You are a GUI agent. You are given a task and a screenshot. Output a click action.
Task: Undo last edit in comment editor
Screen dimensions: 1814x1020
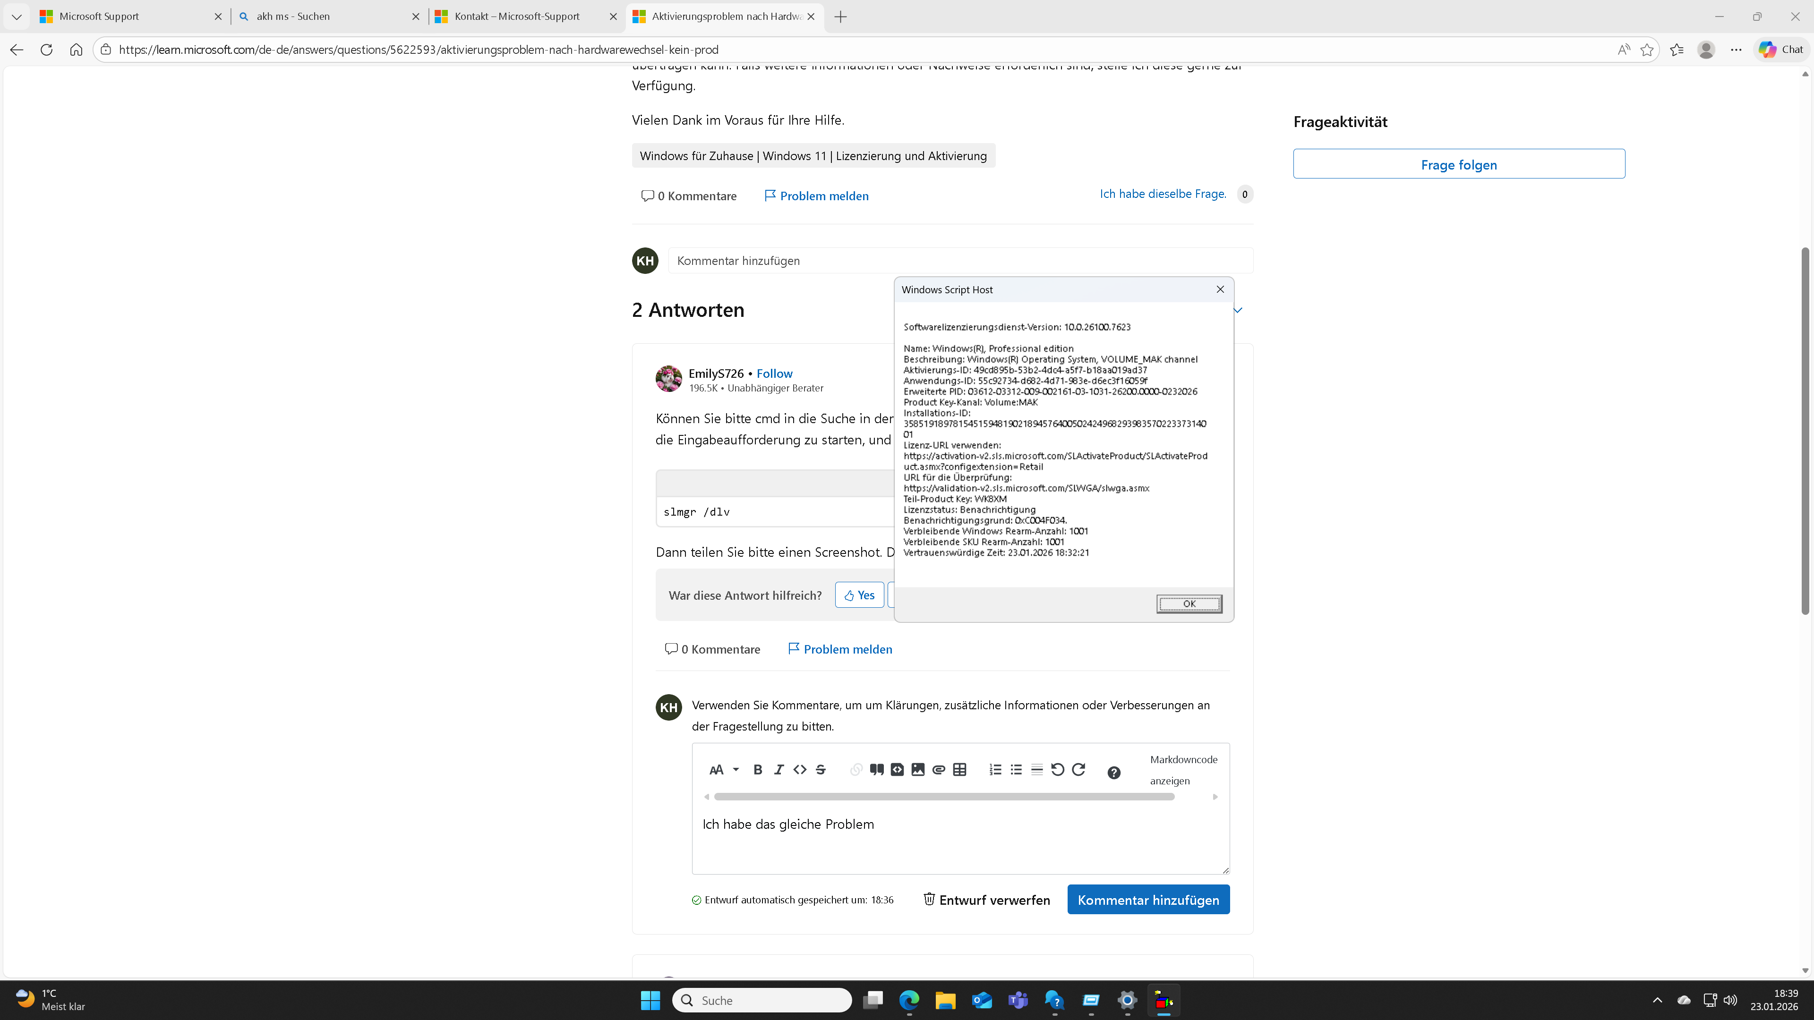coord(1058,769)
